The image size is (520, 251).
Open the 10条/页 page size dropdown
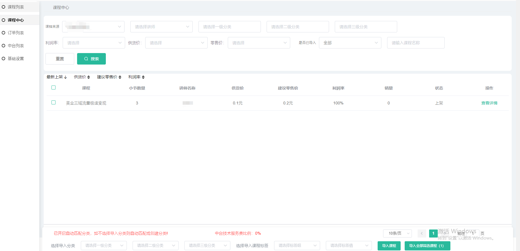pos(397,234)
